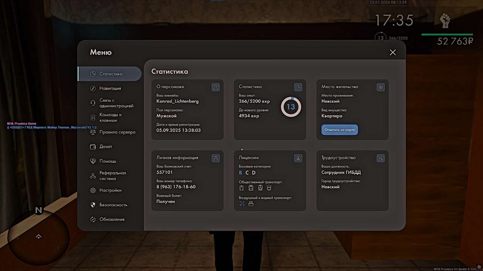Screen dimensions: 483x271
Task: Select Связь с администрацией in sidebar
Action: point(116,103)
